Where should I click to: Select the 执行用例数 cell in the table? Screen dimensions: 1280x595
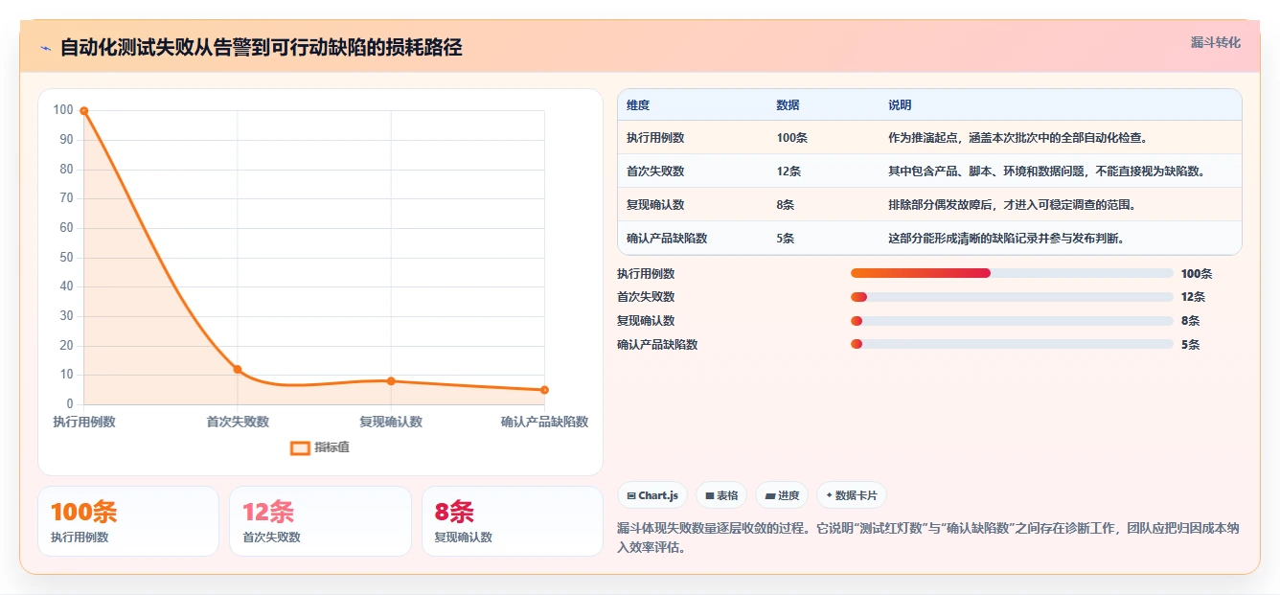(x=655, y=138)
